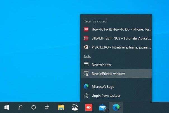The width and height of the screenshot is (169, 113).
Task: Click the red STH site favicon
Action: [x=86, y=38]
